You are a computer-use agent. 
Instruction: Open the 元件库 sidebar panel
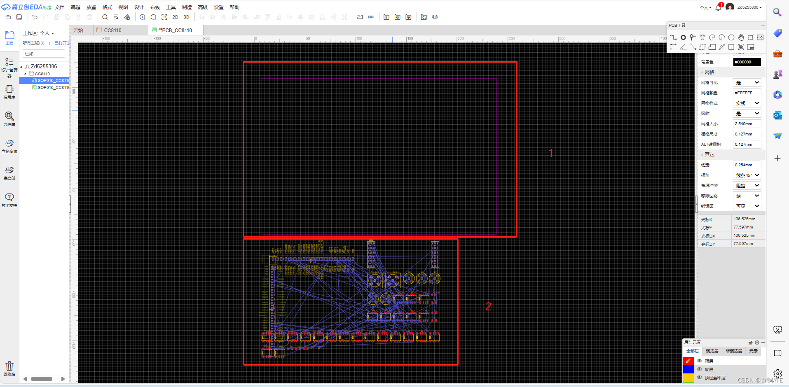pyautogui.click(x=9, y=119)
